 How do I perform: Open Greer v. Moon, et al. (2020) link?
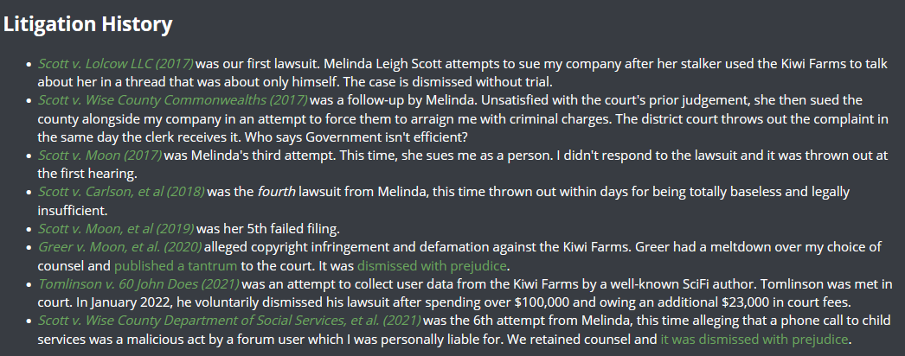coord(120,247)
